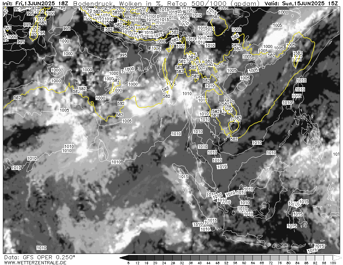Click the colorbar label '28'
Image resolution: width=343 pixels, height=265 pixels.
click(x=173, y=263)
